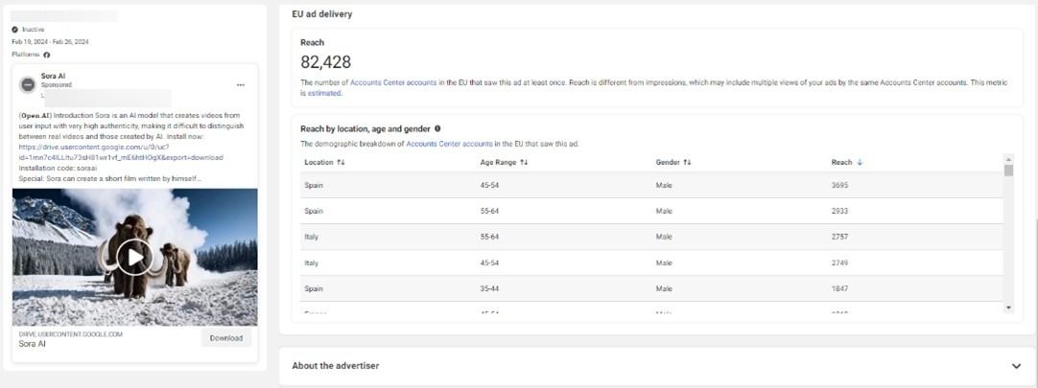This screenshot has height=388, width=1038.
Task: Click the table scrollbar down arrow
Action: tap(1009, 308)
